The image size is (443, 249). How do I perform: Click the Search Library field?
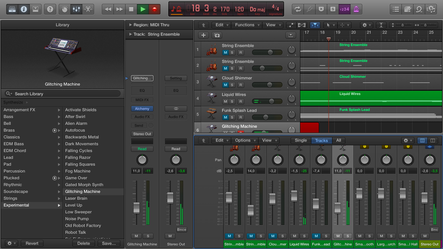point(62,94)
